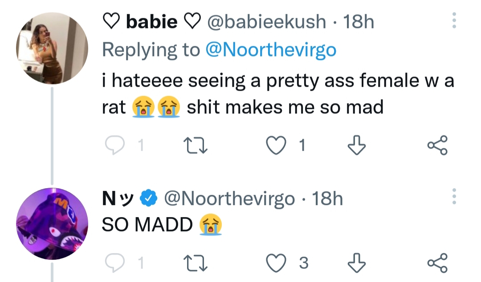Retweet babie's reply

tap(196, 145)
